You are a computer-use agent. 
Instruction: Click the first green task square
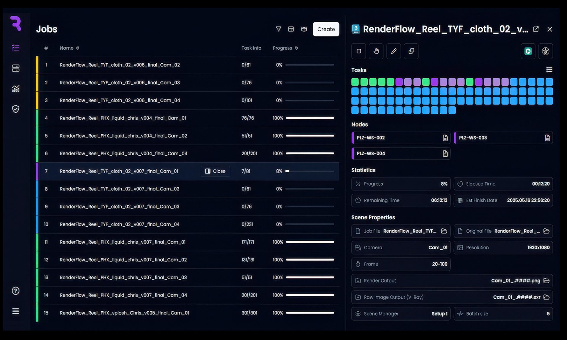(355, 82)
